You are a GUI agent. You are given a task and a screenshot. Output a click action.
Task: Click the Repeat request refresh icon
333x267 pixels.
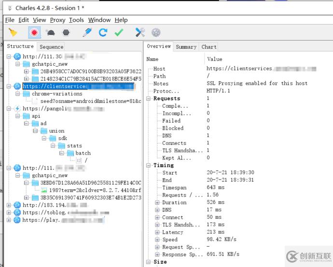click(x=103, y=32)
